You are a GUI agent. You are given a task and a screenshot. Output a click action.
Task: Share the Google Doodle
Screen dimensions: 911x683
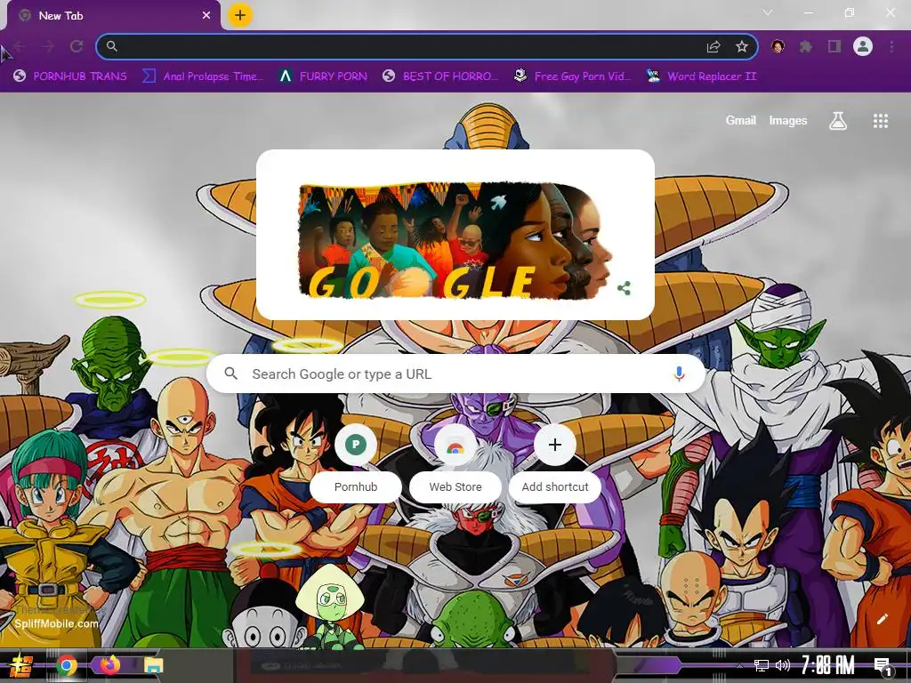[x=624, y=288]
